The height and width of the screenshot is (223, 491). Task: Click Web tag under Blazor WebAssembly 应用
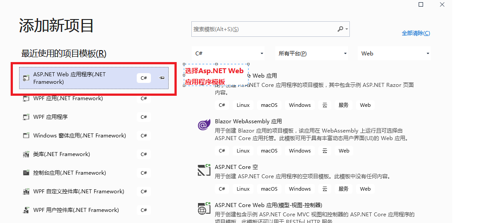click(344, 151)
